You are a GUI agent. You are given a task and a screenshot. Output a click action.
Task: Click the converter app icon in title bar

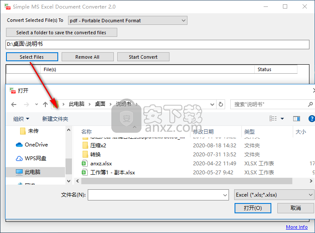click(x=8, y=6)
